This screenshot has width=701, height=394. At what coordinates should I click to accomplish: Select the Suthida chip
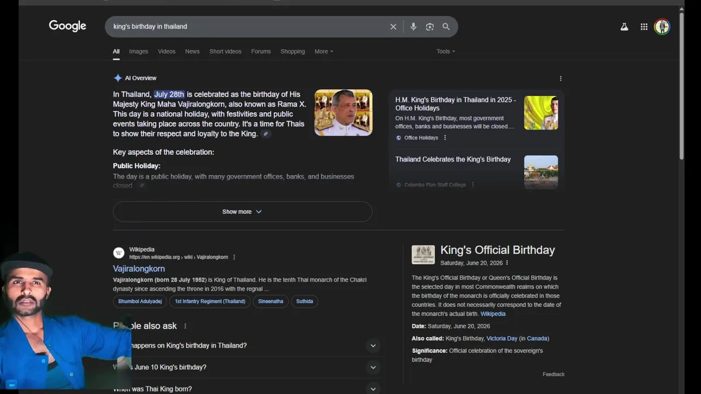pyautogui.click(x=304, y=302)
